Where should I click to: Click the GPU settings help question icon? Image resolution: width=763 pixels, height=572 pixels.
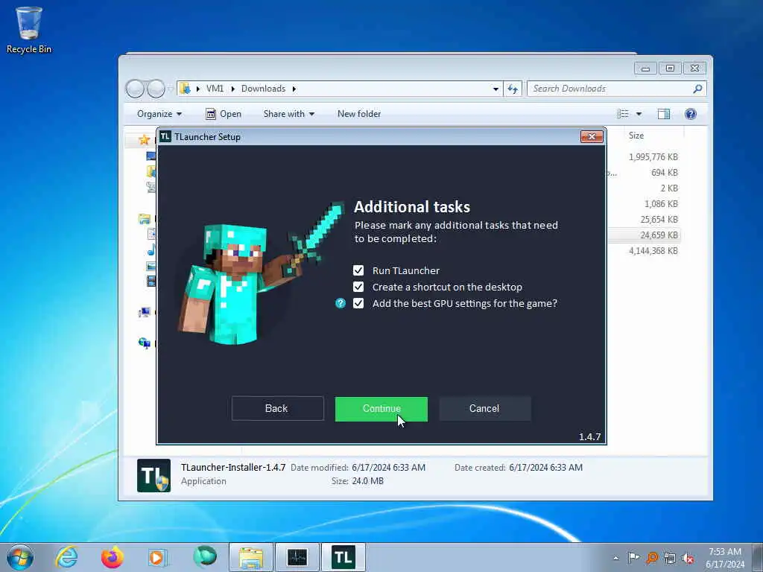[341, 304]
